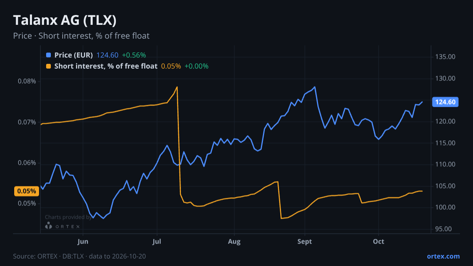This screenshot has height=266, width=473.
Task: Toggle the Short interest, % of free float label
Action: click(x=106, y=66)
